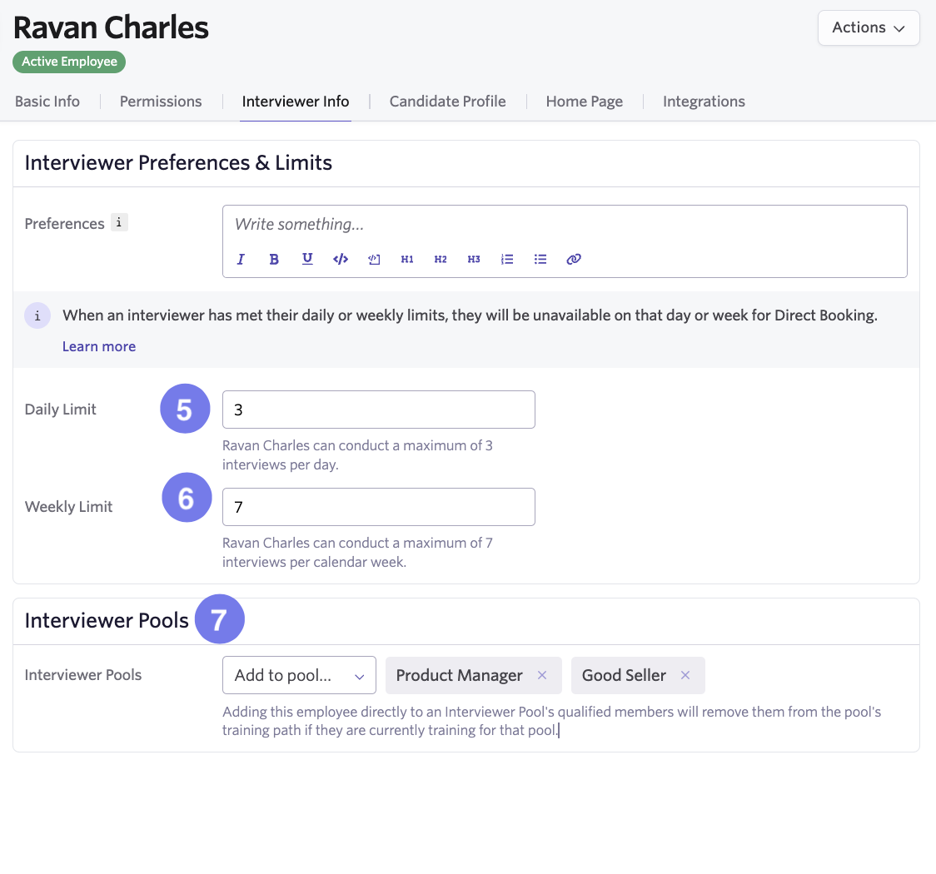
Task: Insert a bulleted list
Action: pyautogui.click(x=540, y=259)
